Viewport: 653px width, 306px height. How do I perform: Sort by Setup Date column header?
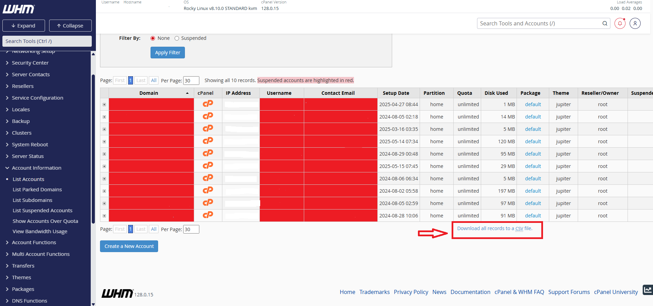click(396, 93)
